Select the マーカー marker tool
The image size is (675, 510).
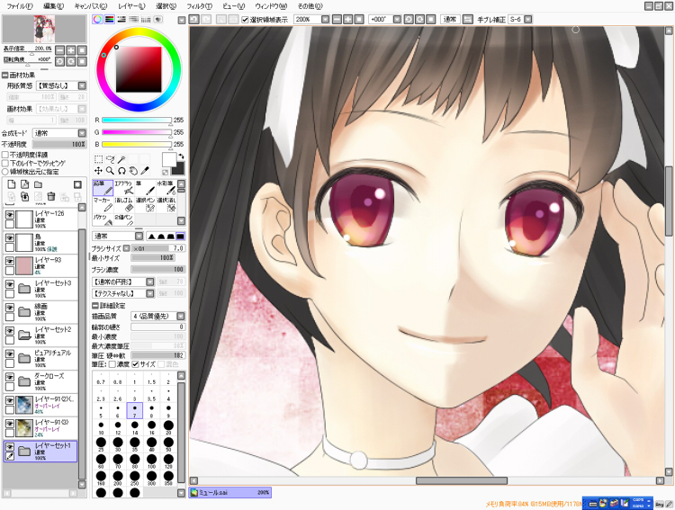pyautogui.click(x=103, y=205)
